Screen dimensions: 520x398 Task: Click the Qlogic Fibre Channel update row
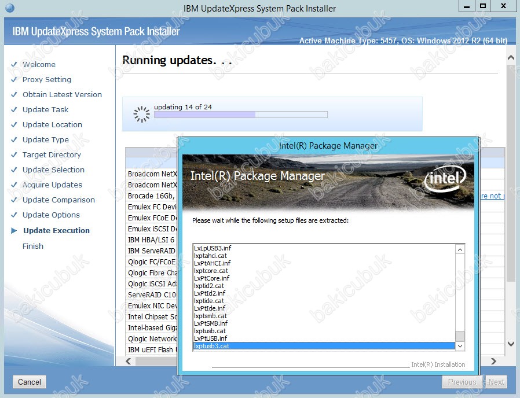click(152, 272)
